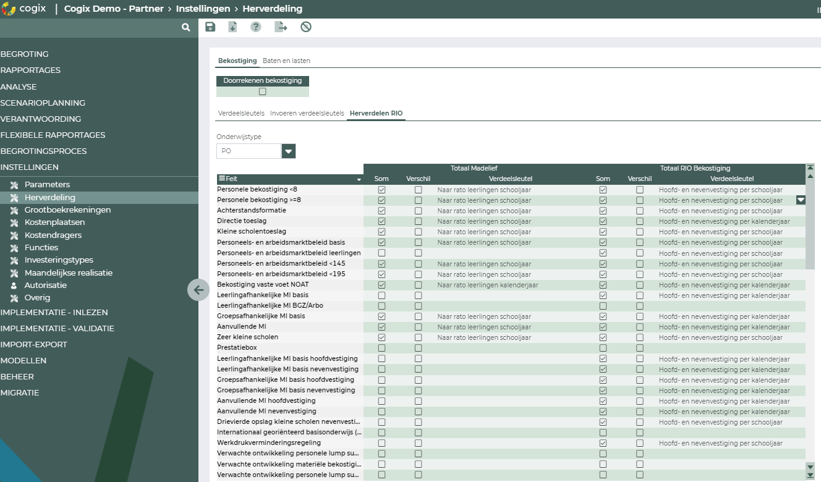Switch to the Baten en lasten tab
Viewport: 821px width, 482px height.
286,61
